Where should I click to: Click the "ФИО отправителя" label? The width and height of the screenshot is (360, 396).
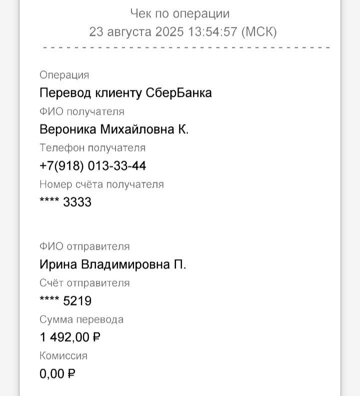(84, 247)
